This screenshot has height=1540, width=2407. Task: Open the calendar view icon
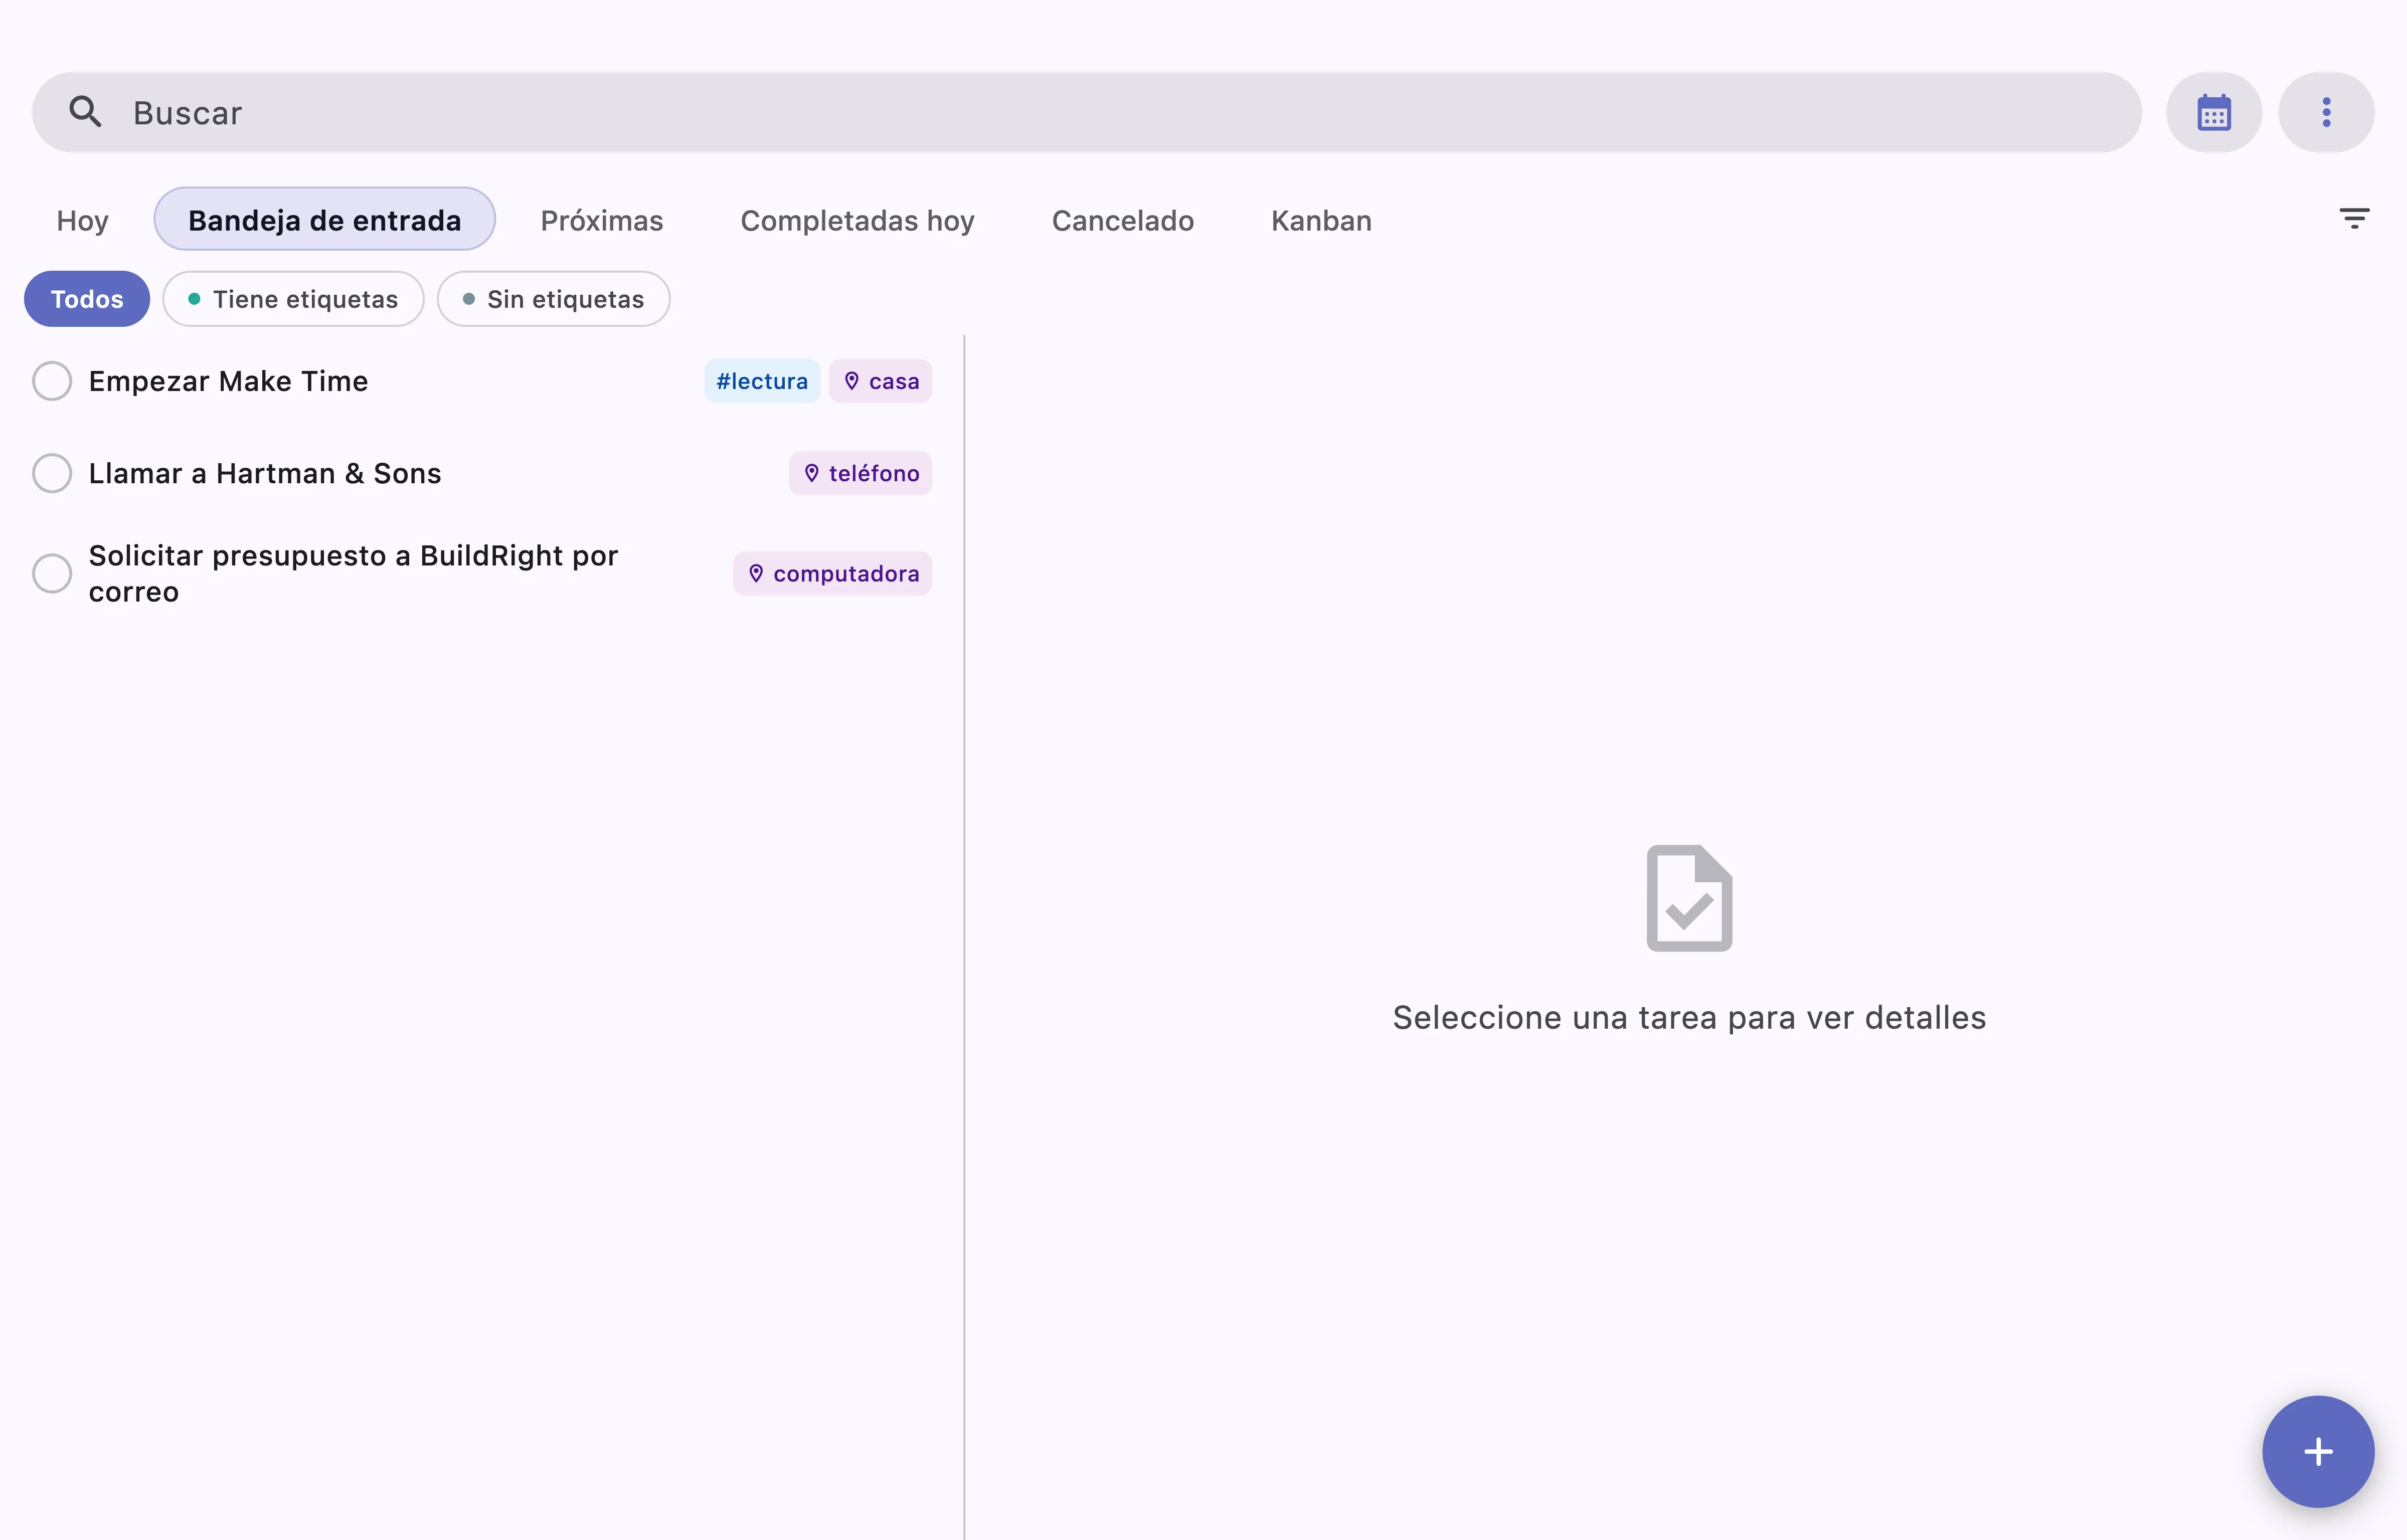pos(2213,112)
